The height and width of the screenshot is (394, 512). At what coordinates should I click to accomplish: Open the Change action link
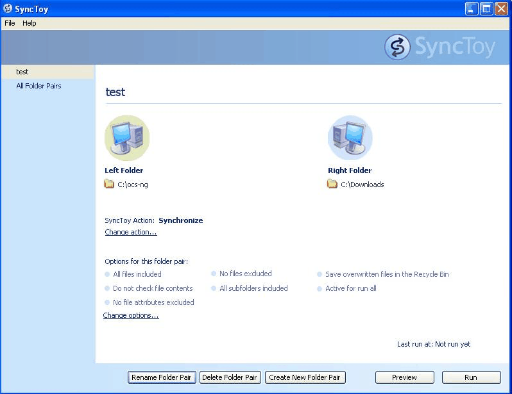pos(131,232)
